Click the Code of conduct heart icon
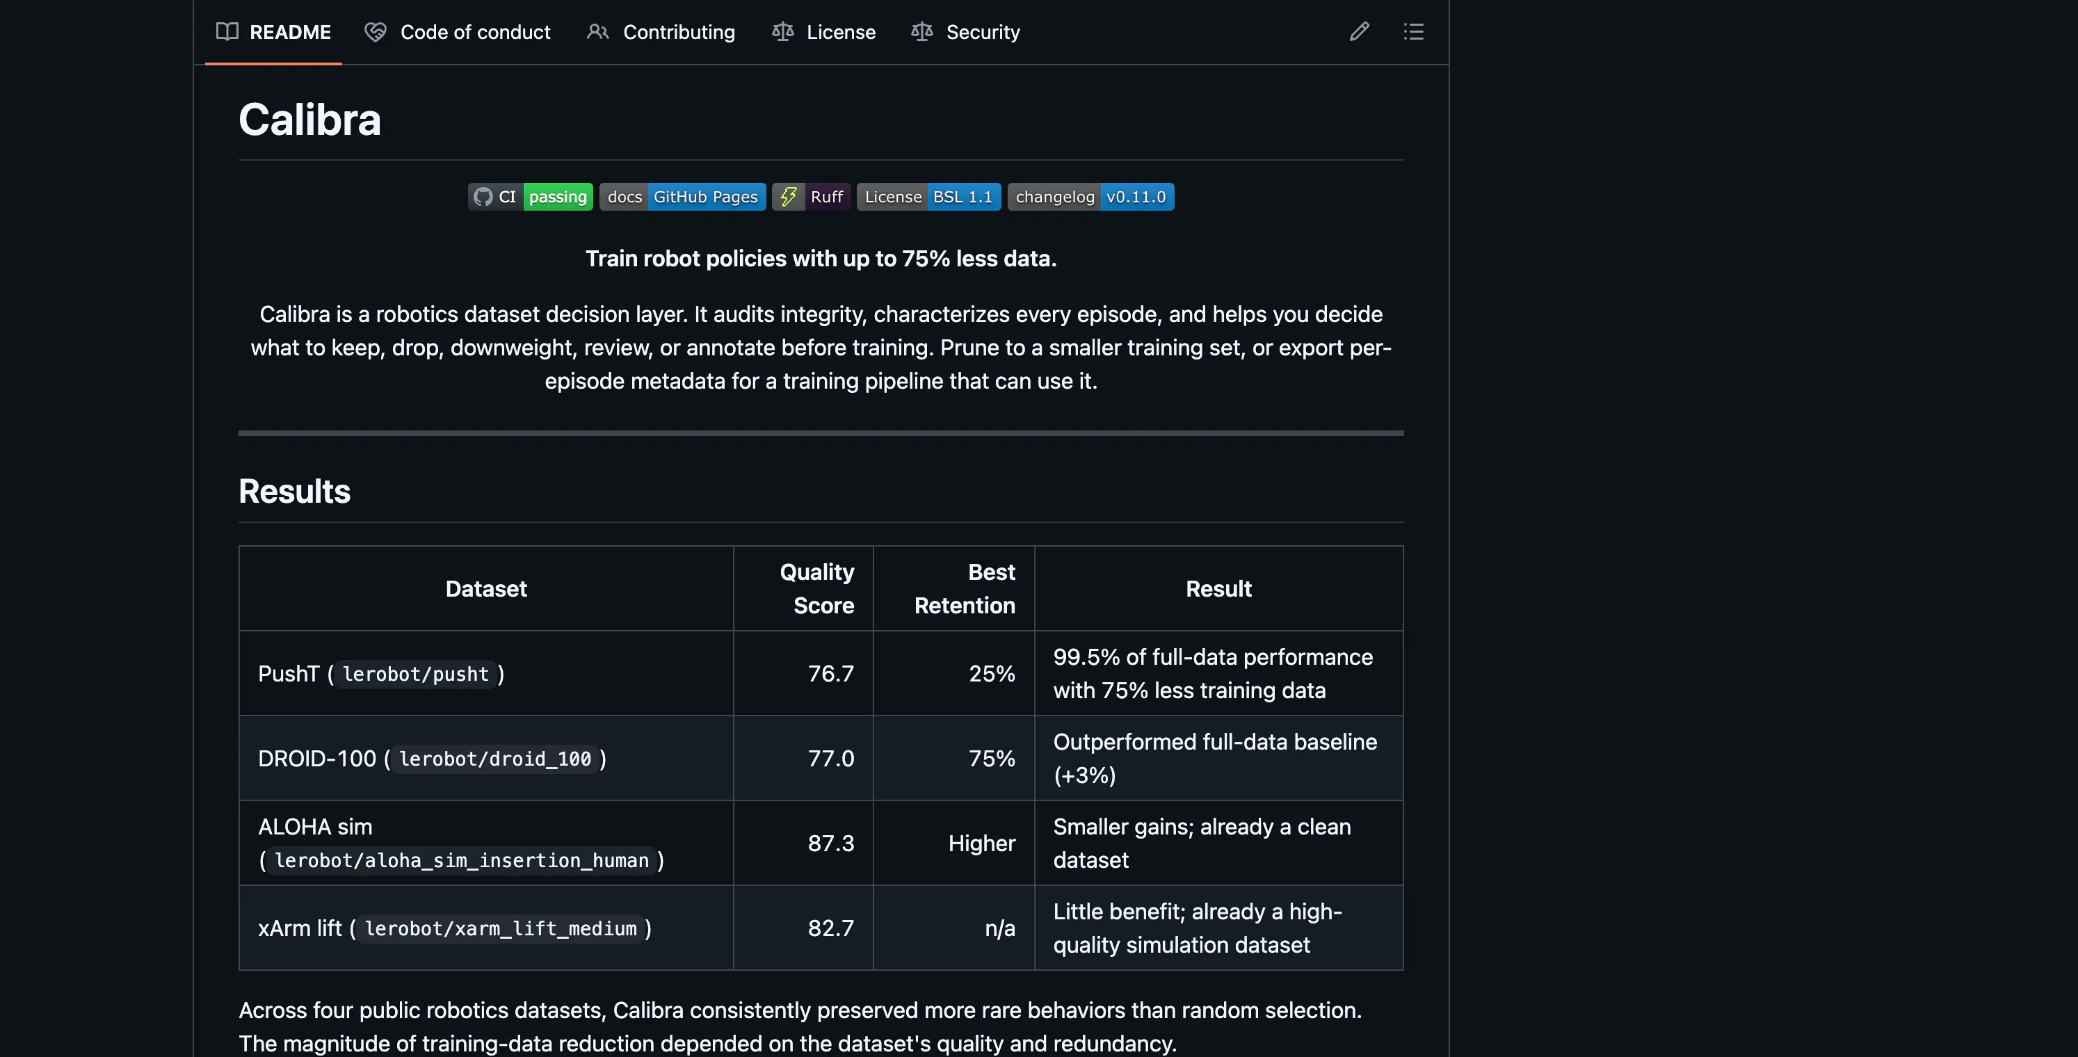 (x=375, y=31)
